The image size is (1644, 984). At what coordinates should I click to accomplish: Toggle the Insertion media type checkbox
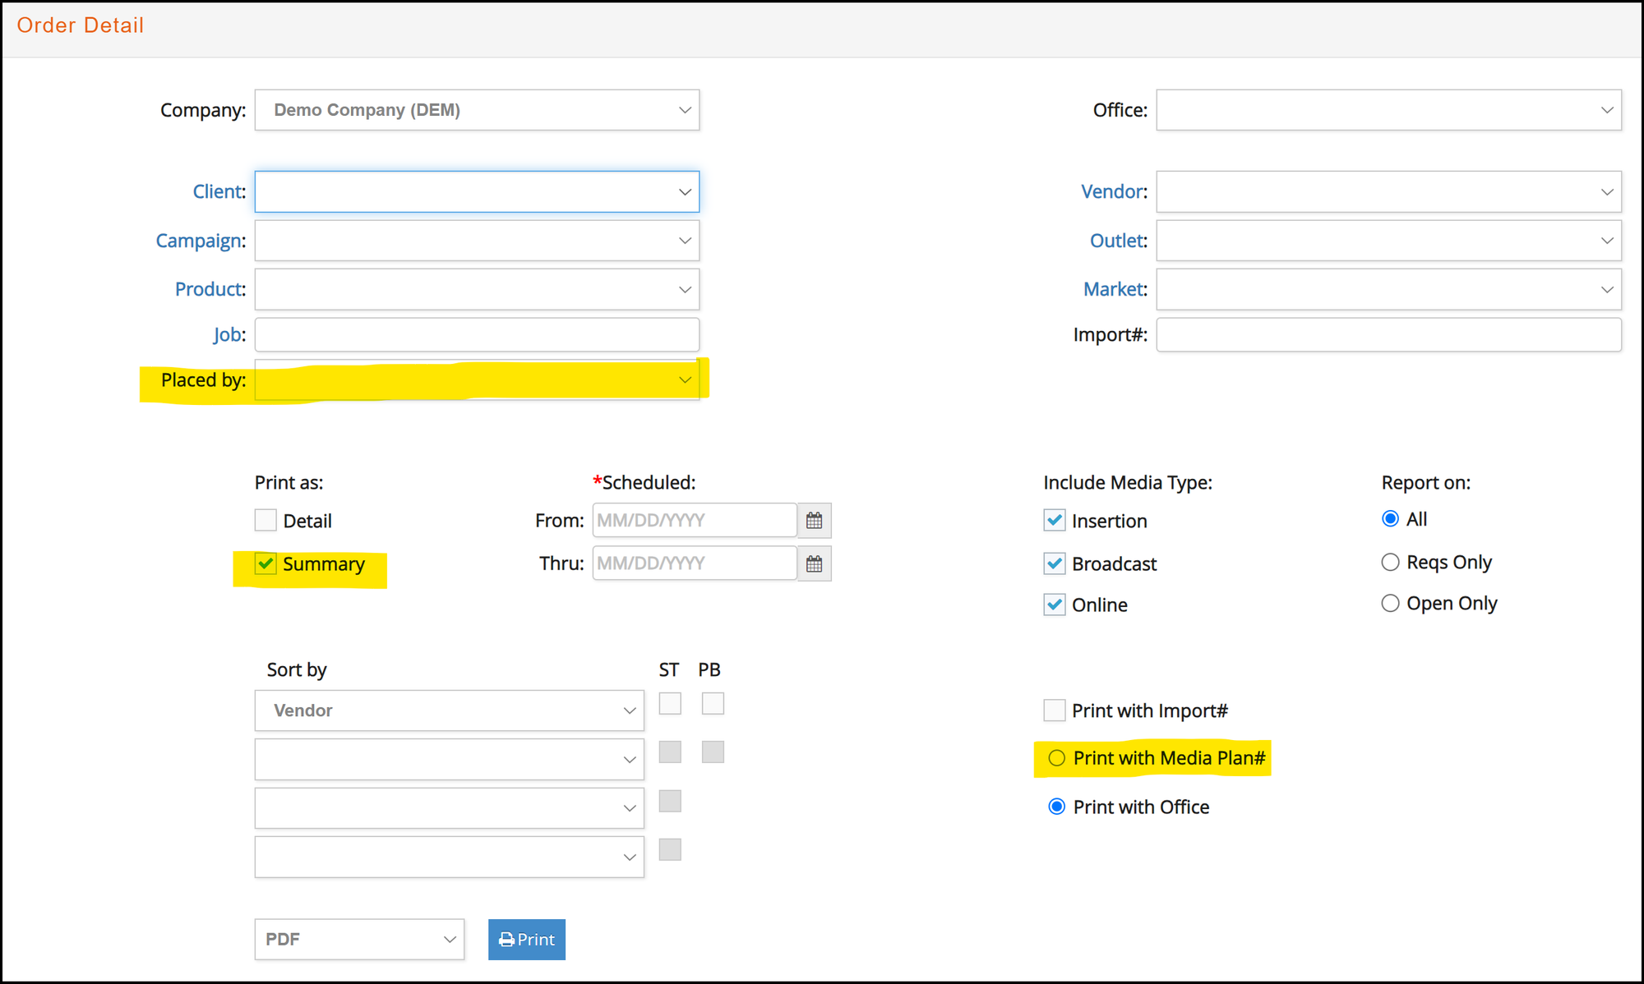tap(1055, 520)
